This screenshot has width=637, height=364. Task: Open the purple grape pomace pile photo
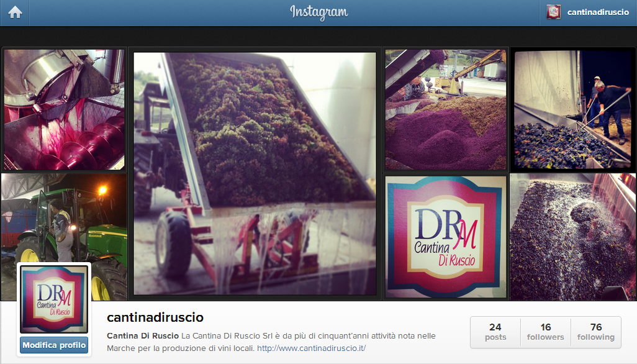pyautogui.click(x=446, y=110)
